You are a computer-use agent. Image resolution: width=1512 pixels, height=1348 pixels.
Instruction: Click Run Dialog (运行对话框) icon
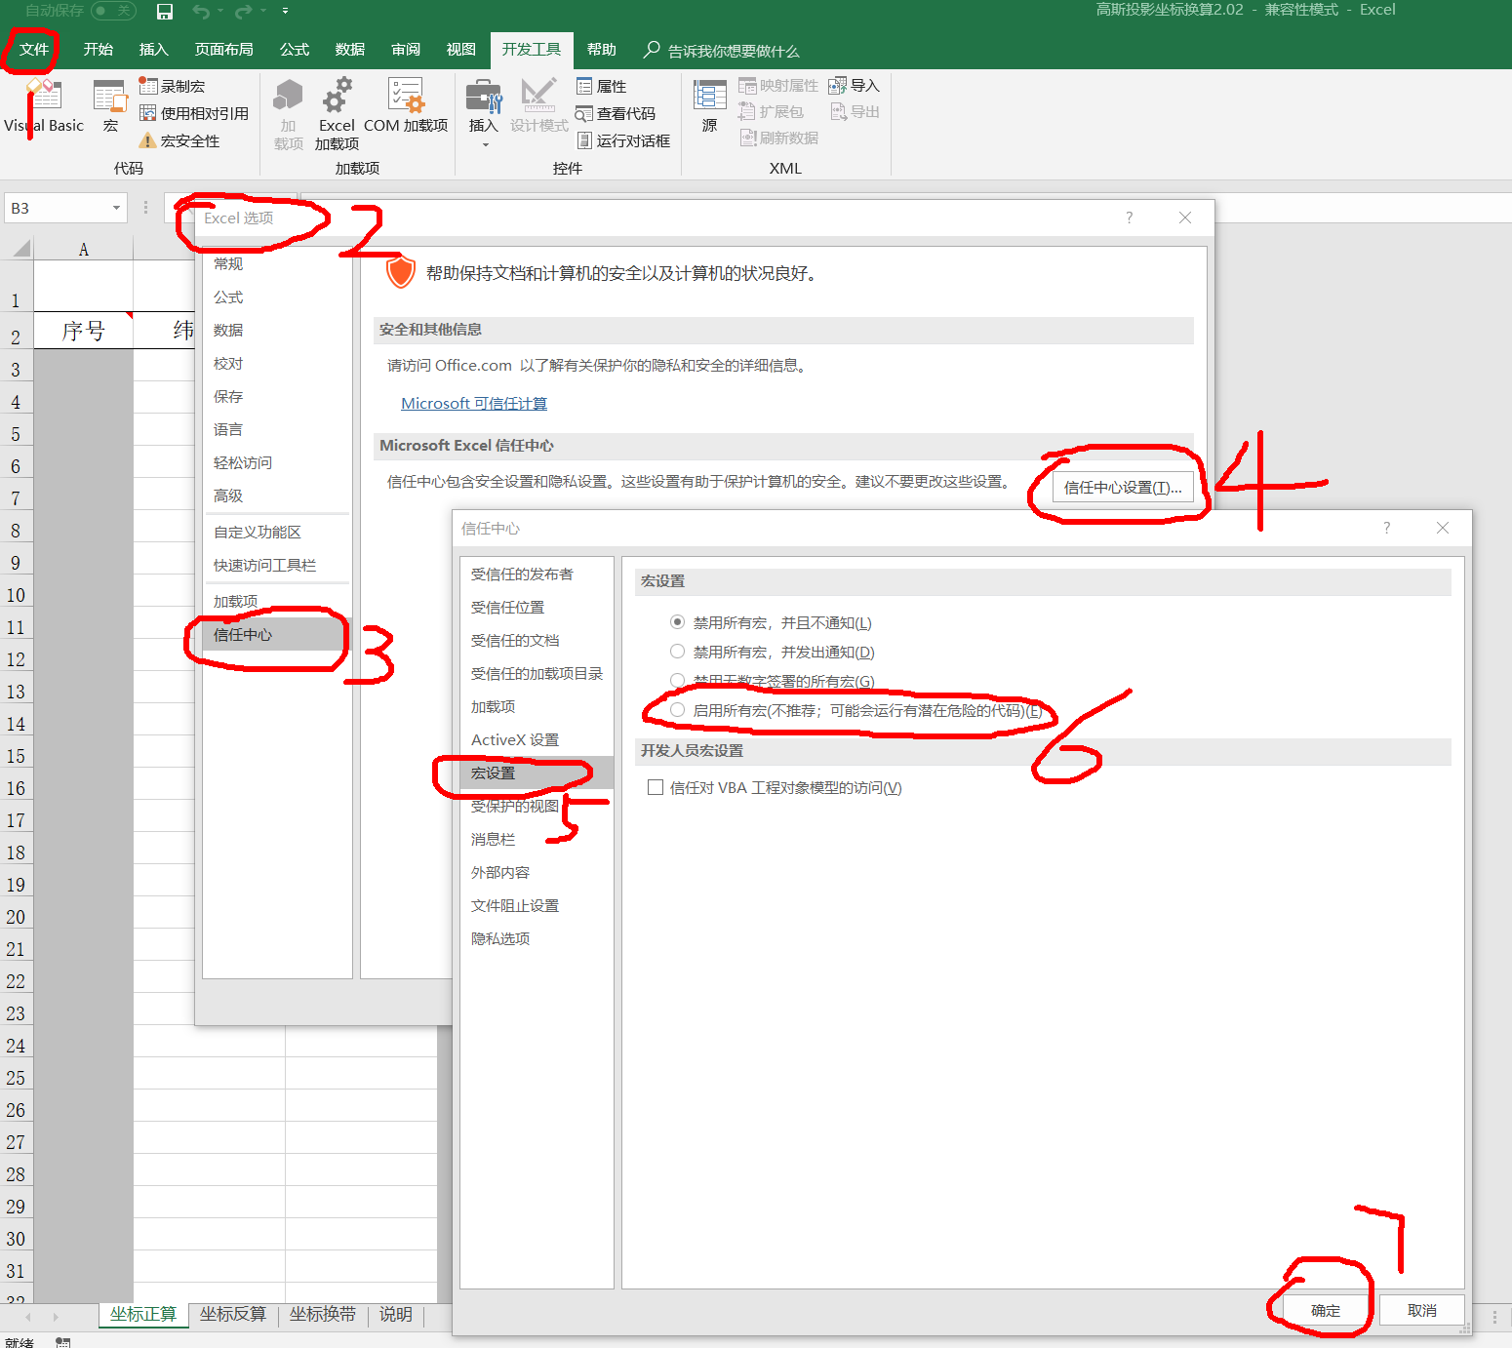pos(584,140)
